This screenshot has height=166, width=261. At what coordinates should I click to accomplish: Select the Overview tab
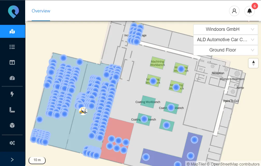point(41,11)
